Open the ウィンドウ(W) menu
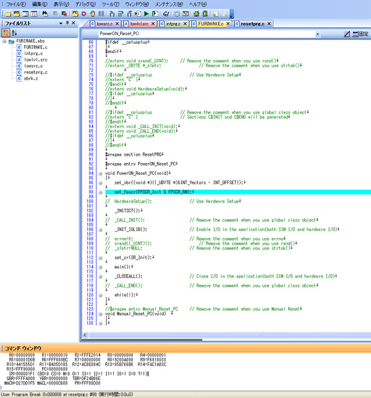The height and width of the screenshot is (398, 371). pos(137,4)
